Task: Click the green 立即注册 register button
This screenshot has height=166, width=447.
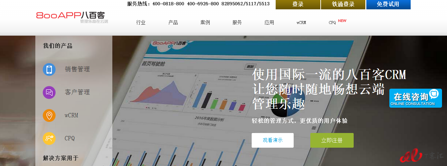Action: coord(332,140)
